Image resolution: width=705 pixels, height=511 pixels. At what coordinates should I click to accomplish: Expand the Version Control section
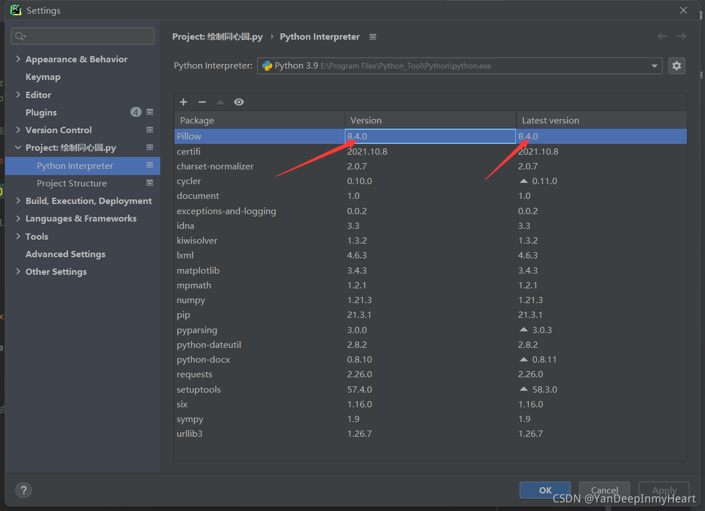pos(18,130)
